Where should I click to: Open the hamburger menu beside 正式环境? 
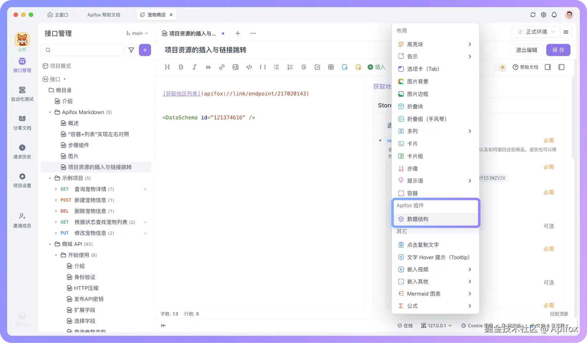click(566, 32)
